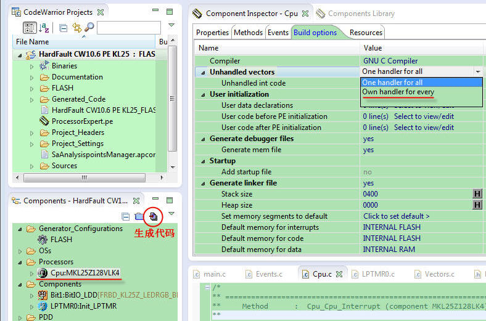
Task: Click hex format H button for Stack size
Action: pyautogui.click(x=477, y=194)
